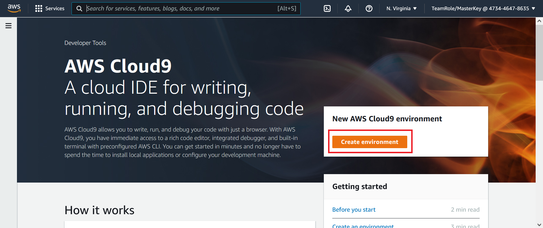This screenshot has width=543, height=228.
Task: Launch the CloudShell terminal icon
Action: pos(327,8)
